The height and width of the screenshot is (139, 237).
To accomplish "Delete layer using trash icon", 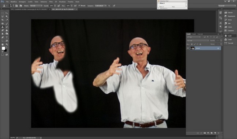I will pyautogui.click(x=218, y=133).
